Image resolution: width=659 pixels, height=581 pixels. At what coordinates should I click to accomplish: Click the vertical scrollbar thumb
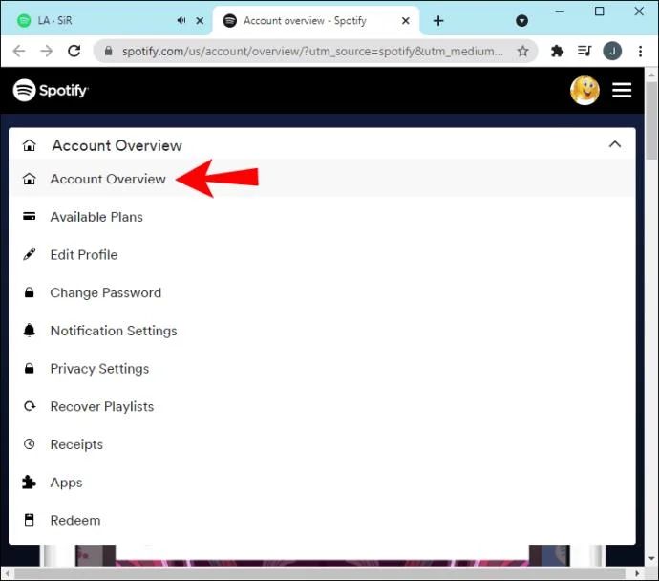click(x=651, y=119)
